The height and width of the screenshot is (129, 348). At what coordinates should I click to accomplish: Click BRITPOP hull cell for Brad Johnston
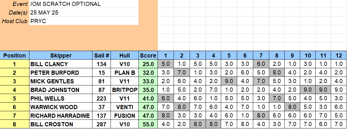coord(125,90)
